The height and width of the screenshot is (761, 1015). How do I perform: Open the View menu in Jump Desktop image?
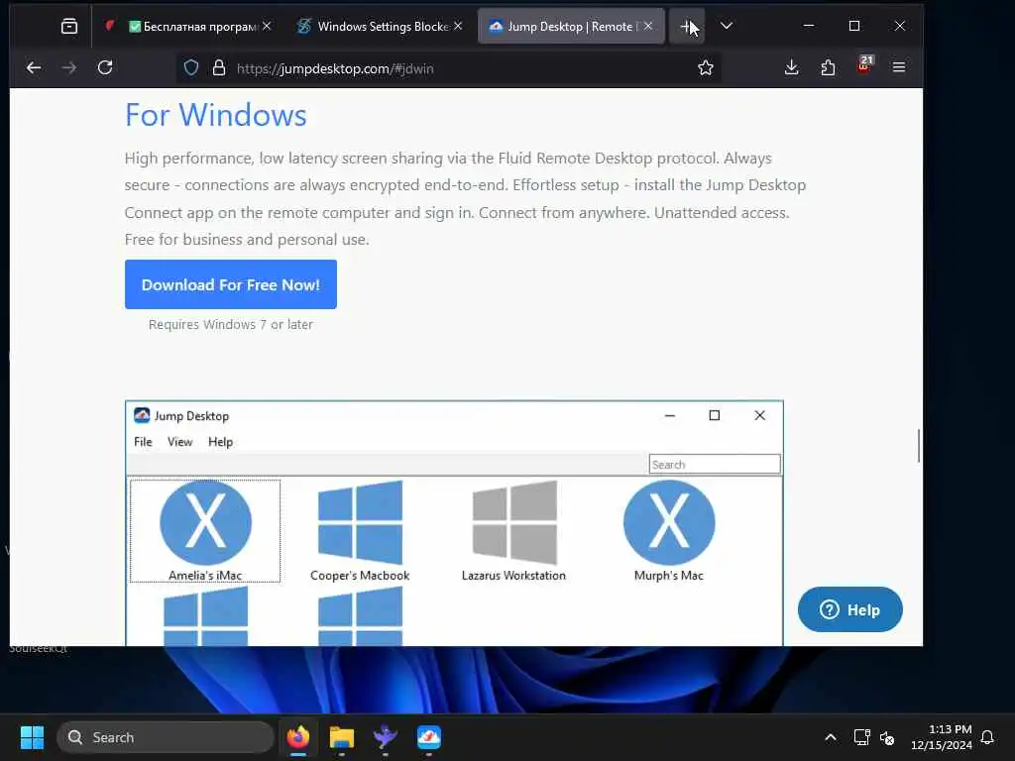pyautogui.click(x=180, y=442)
